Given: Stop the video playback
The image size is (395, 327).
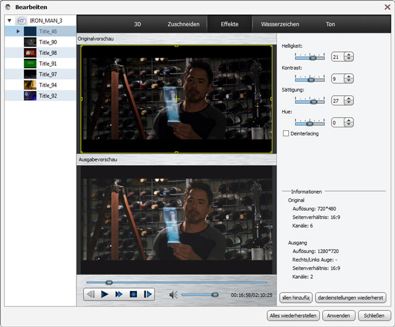Looking at the screenshot, I should [133, 294].
